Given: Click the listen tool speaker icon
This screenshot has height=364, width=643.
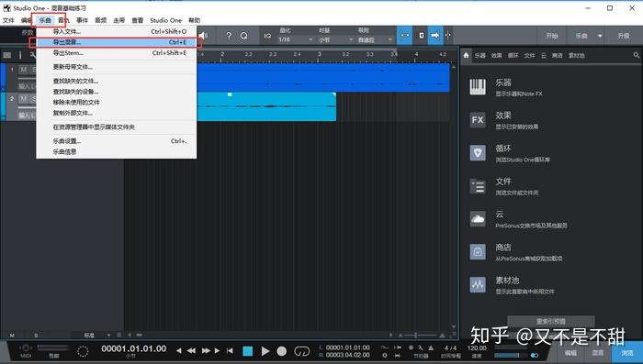Looking at the screenshot, I should (204, 36).
